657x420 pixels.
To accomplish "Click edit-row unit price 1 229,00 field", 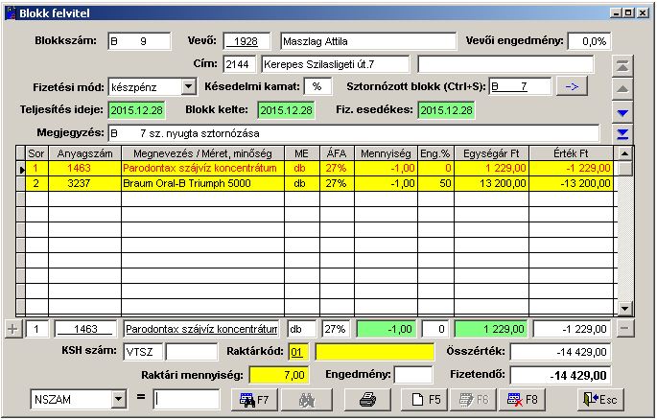I will pyautogui.click(x=491, y=329).
